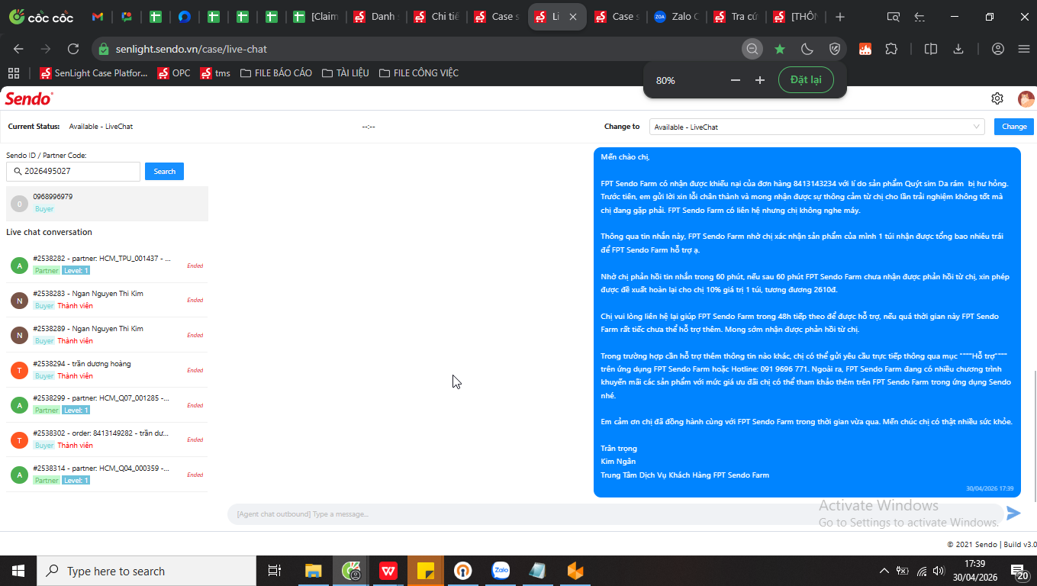
Task: Switch to the Zalo tab
Action: [x=676, y=17]
